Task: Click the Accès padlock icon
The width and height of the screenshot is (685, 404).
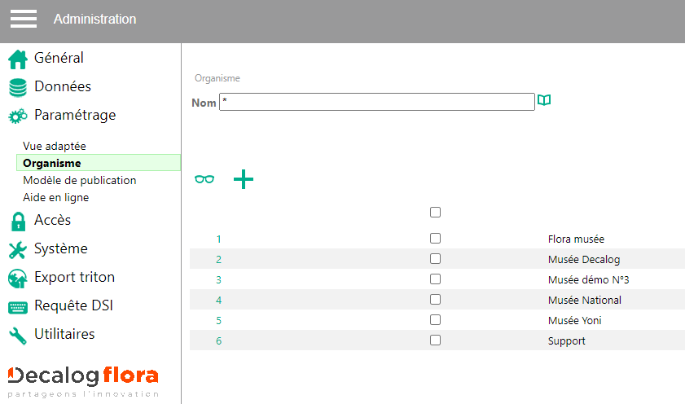Action: (x=18, y=221)
